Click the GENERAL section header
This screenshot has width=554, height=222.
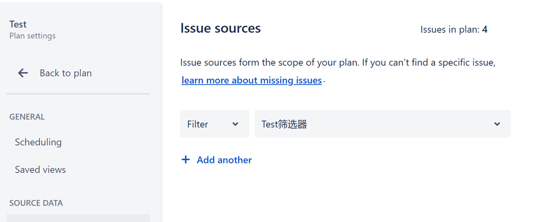click(x=27, y=117)
